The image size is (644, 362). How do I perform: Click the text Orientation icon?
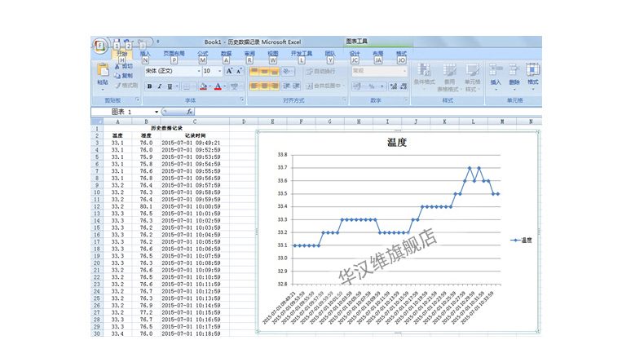click(x=288, y=72)
